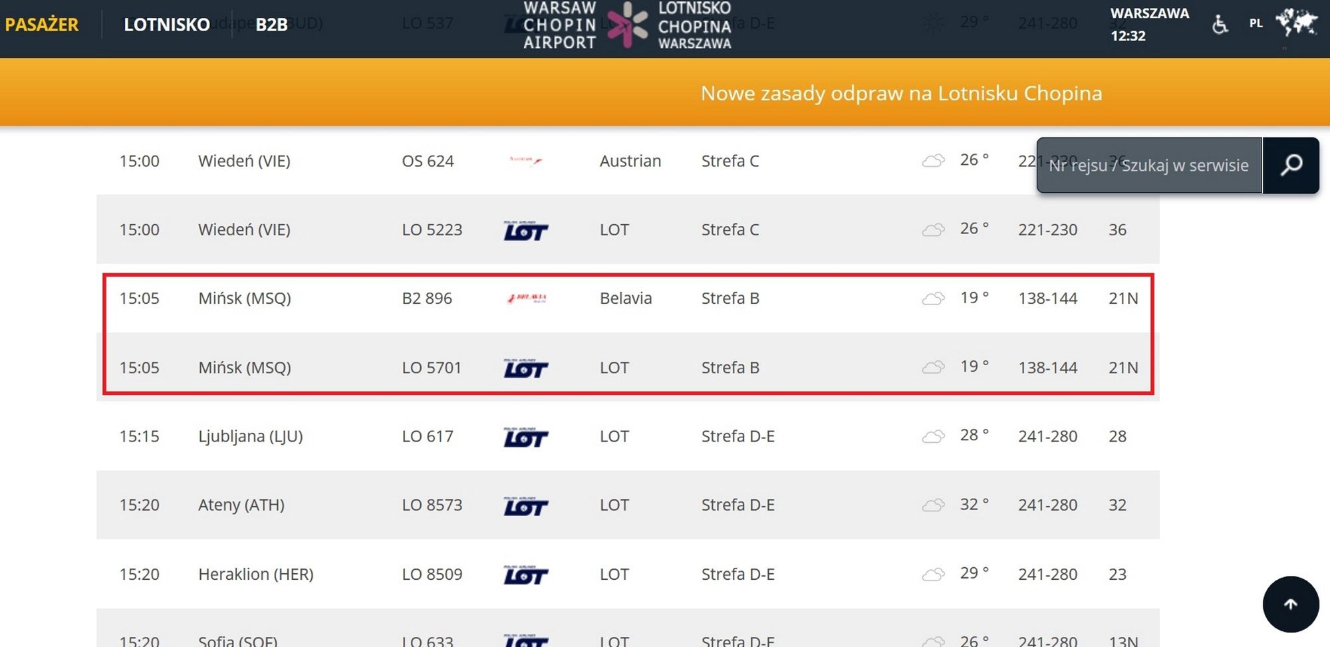Open flight LO 5223 to Wiedeń
This screenshot has height=647, width=1330.
coord(628,229)
